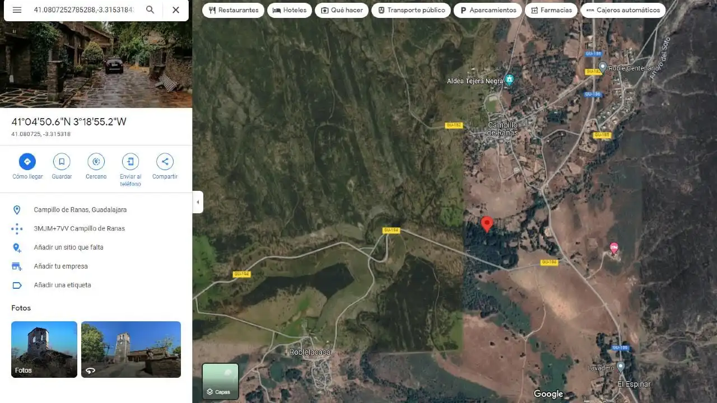Select the Cajeros automáticos filter chip
The height and width of the screenshot is (403, 717).
tap(623, 10)
